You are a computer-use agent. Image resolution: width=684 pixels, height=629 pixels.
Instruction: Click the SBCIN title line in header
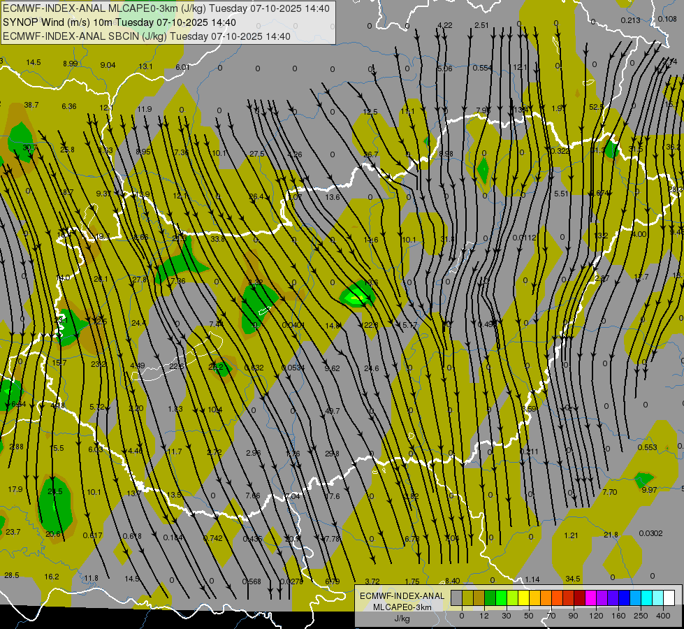pos(147,36)
